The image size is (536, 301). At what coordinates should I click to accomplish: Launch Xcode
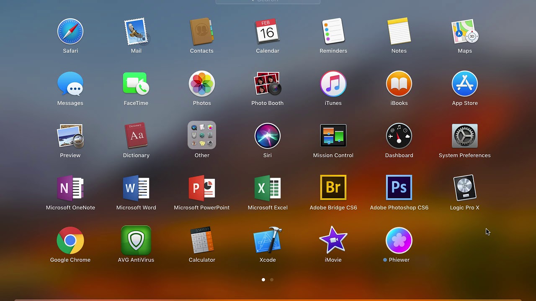(268, 240)
